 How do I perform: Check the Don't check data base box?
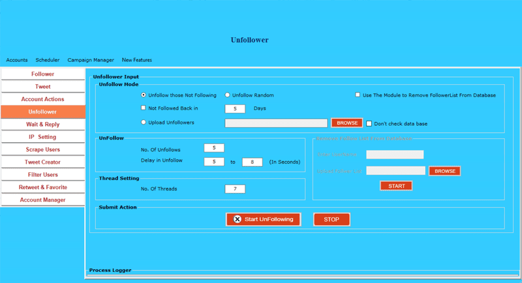(369, 124)
